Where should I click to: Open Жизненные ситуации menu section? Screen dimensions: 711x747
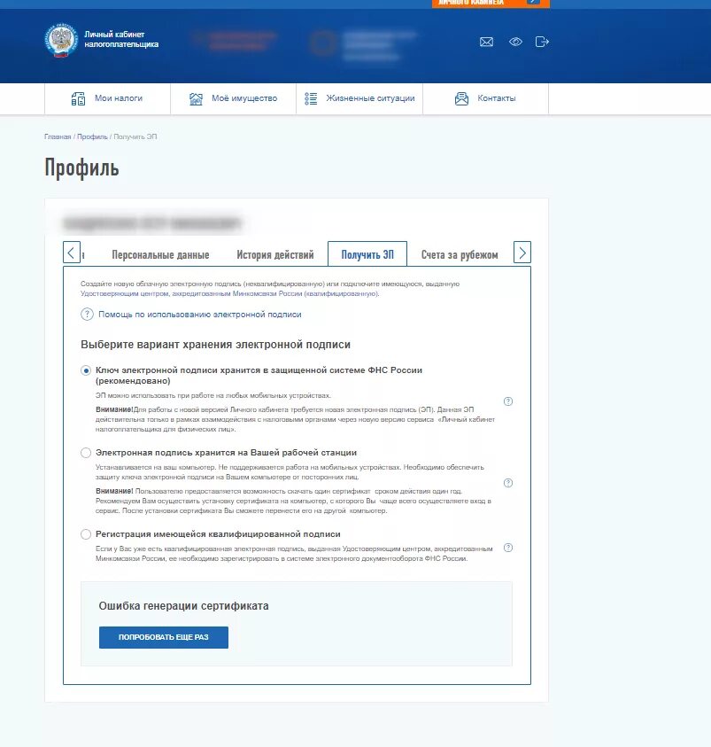(359, 98)
